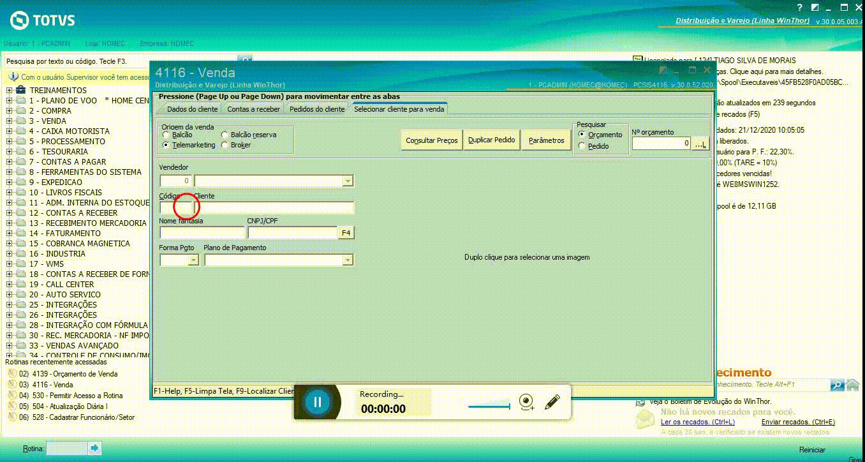The width and height of the screenshot is (865, 462).
Task: Click the Rotina input field
Action: 67,448
